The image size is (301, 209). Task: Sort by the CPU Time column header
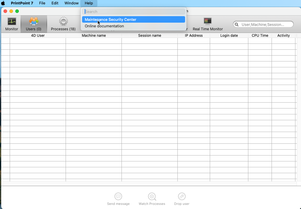point(260,36)
